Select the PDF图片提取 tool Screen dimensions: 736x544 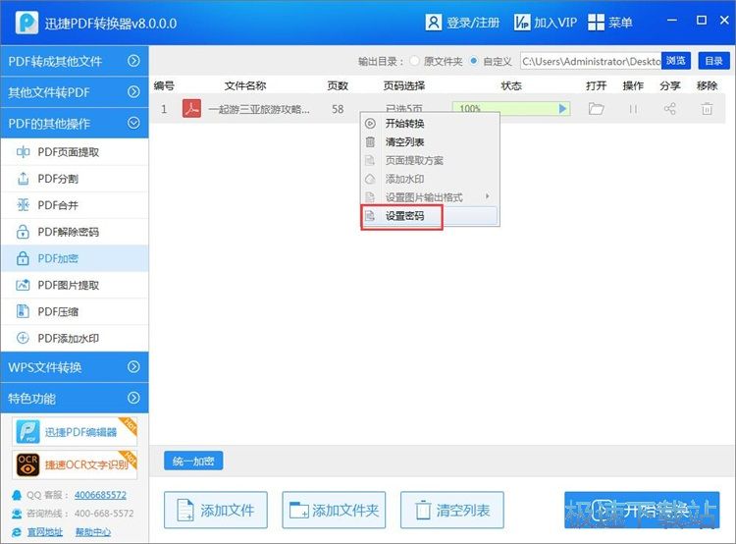75,285
